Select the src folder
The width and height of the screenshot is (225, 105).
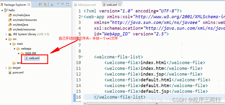pyautogui.click(x=14, y=39)
